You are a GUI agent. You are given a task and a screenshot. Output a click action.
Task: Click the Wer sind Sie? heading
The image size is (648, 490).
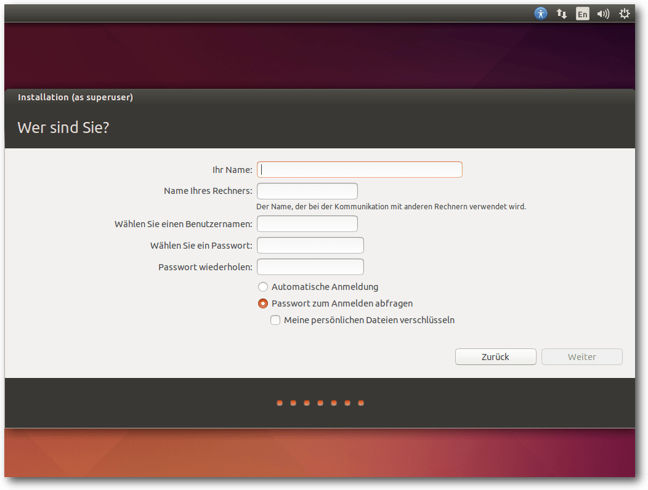pos(63,127)
